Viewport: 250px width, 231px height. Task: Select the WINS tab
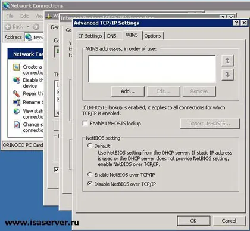tap(132, 35)
